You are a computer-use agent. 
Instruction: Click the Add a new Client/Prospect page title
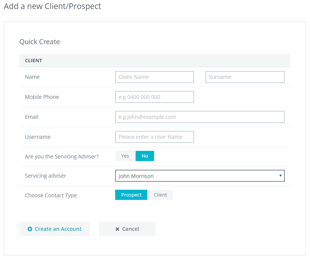52,6
